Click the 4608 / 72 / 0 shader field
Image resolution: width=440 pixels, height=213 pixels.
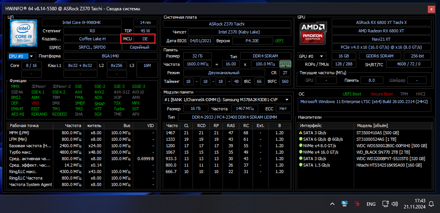[x=409, y=64]
